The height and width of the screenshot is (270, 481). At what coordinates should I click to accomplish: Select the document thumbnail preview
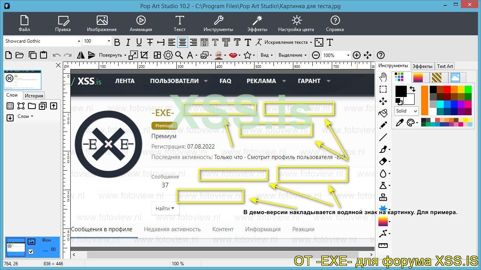pyautogui.click(x=23, y=80)
